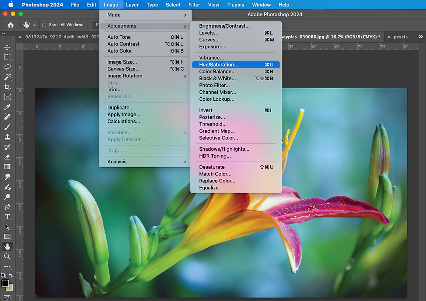This screenshot has height=301, width=426.
Task: Enable the Scroll All Windows checkbox
Action: tap(44, 25)
